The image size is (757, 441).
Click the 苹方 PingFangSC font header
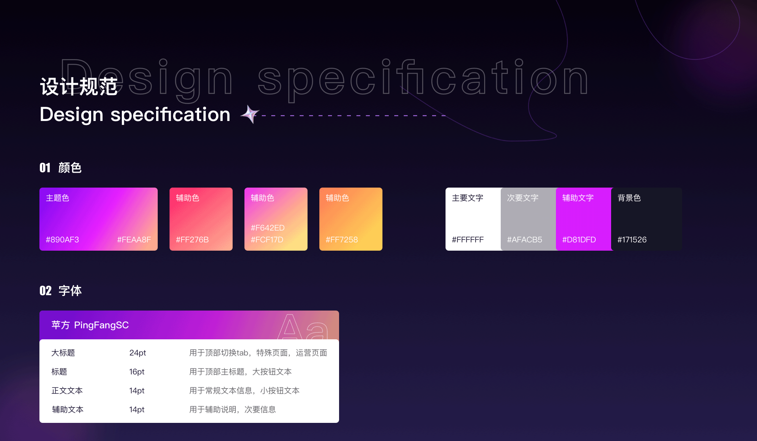pos(90,325)
